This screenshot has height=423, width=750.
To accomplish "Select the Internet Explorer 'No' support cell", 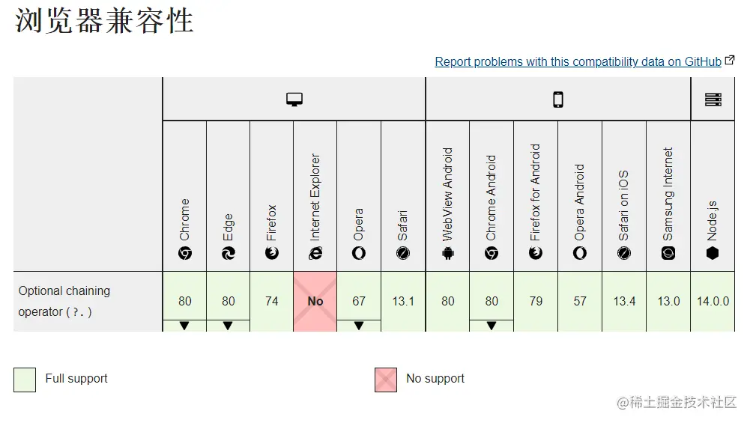I will [x=315, y=302].
